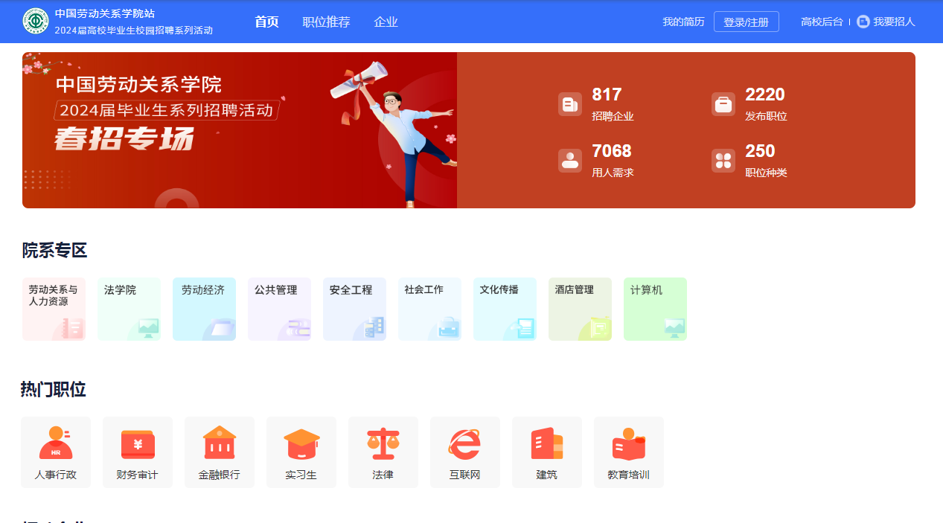This screenshot has height=523, width=943.
Task: Select 文化传播 department card
Action: point(505,309)
